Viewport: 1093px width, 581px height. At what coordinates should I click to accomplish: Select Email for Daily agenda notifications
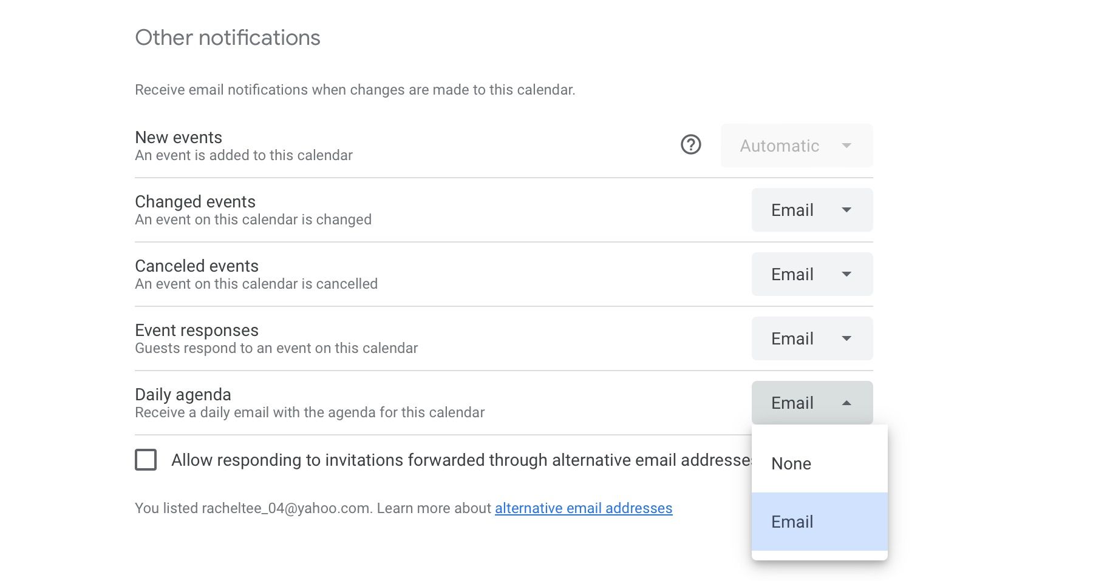[792, 522]
